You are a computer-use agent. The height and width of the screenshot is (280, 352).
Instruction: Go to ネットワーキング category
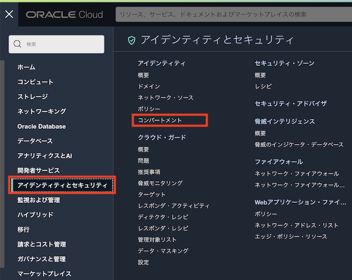pyautogui.click(x=42, y=111)
